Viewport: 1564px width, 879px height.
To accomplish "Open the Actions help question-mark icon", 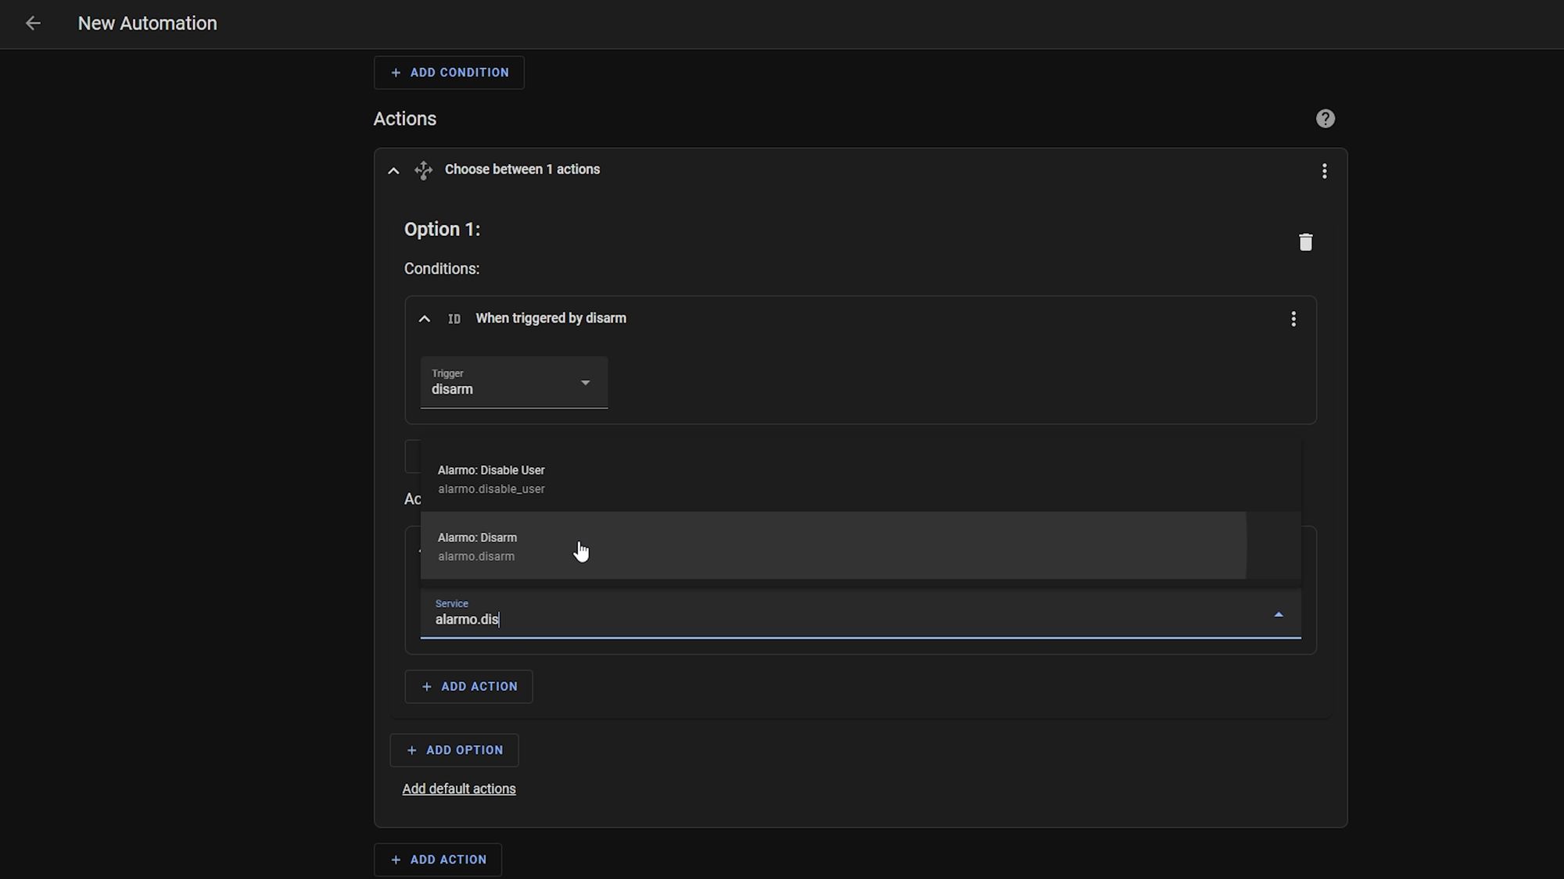I will (x=1325, y=119).
